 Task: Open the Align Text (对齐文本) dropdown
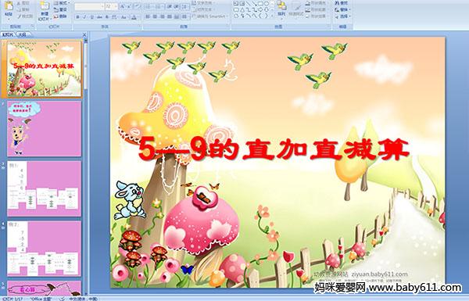tap(203, 9)
